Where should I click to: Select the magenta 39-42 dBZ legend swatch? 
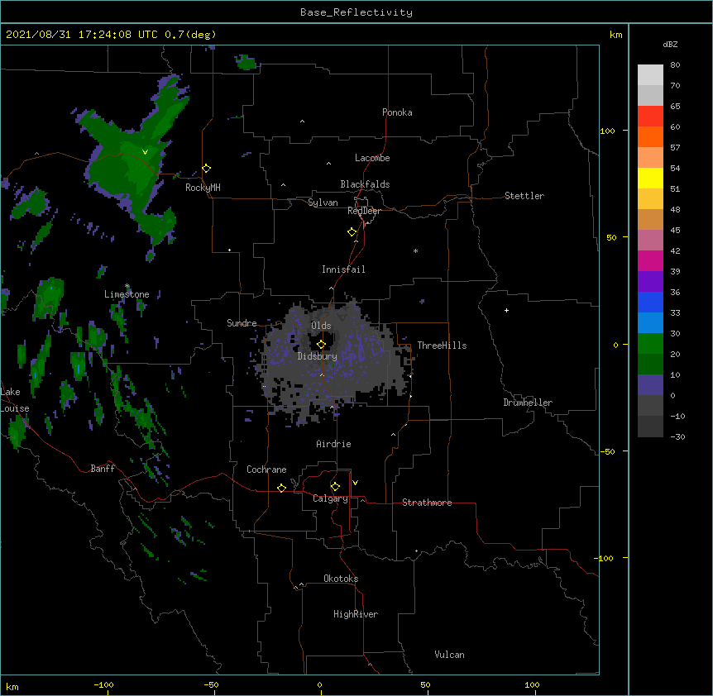650,260
